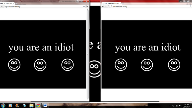Open Microsoft Word from the taskbar

tap(45, 106)
